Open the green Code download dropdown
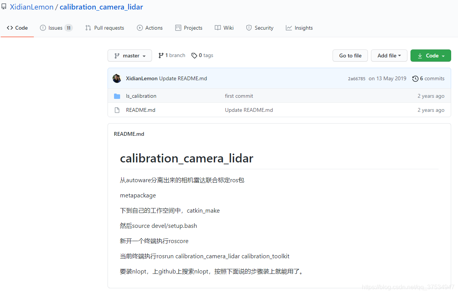Image resolution: width=458 pixels, height=294 pixels. (x=431, y=56)
